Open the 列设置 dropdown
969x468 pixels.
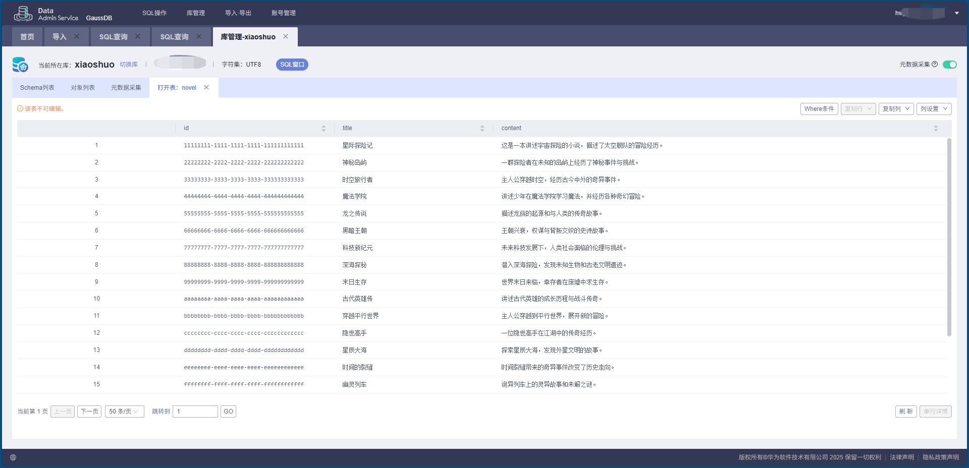[934, 109]
